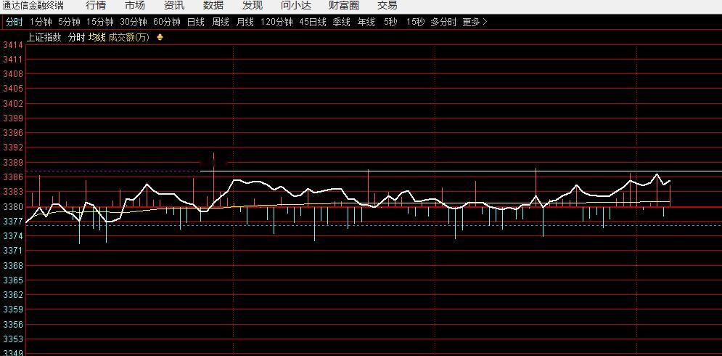This screenshot has width=722, height=356.
Task: Switch to 60分钟 chart period
Action: pos(167,22)
